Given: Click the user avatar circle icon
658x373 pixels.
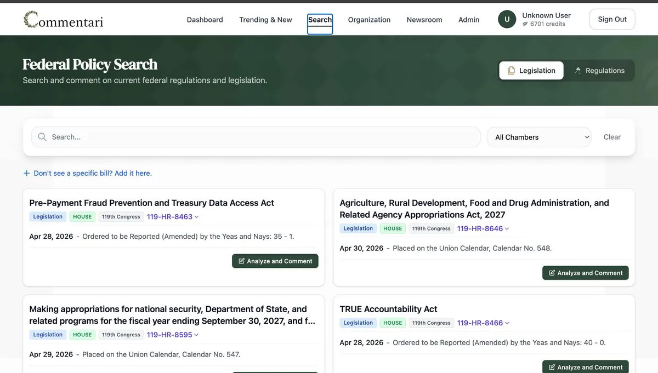Looking at the screenshot, I should pyautogui.click(x=507, y=19).
